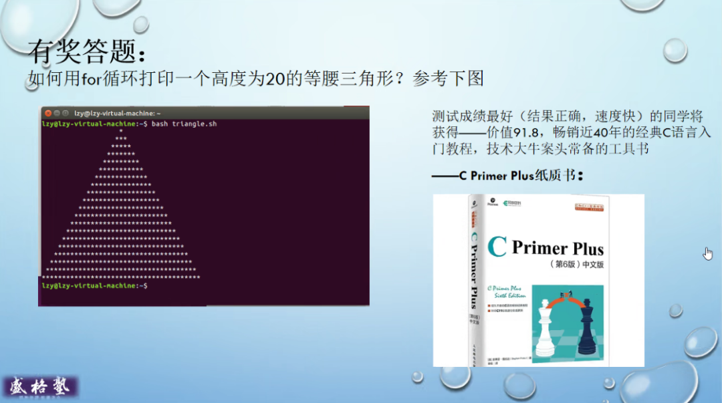Click the 'C Primer Plus纸质书' label

[x=507, y=176]
